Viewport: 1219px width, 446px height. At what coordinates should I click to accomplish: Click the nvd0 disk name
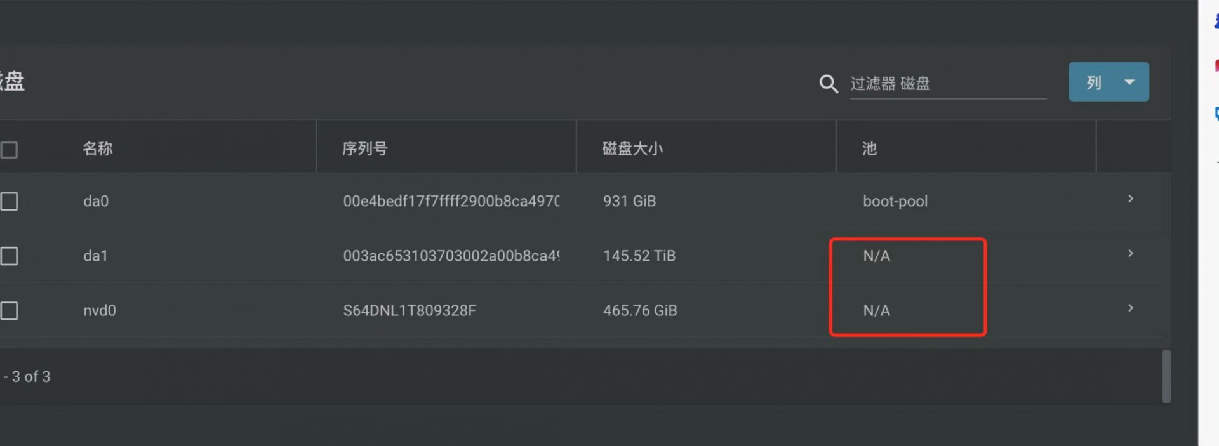pos(100,311)
